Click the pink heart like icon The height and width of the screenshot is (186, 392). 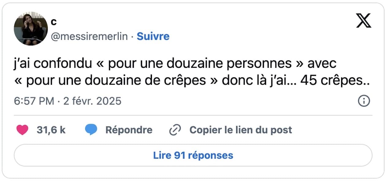point(22,130)
